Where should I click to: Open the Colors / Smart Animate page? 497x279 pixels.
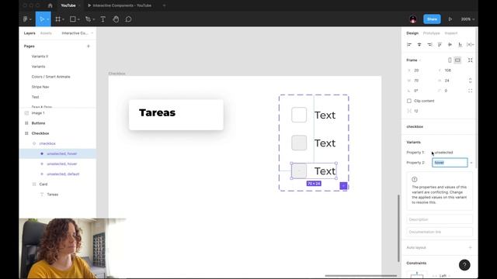click(50, 77)
